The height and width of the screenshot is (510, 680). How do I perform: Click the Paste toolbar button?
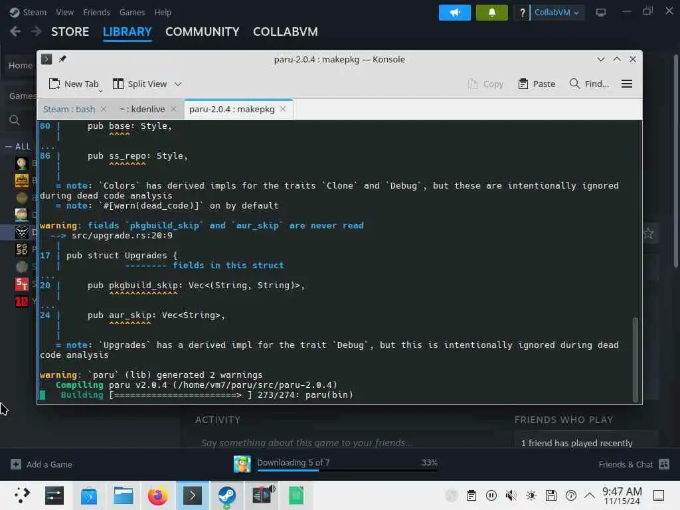coord(537,84)
